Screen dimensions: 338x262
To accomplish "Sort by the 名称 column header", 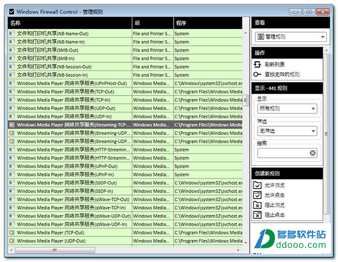I will 70,23.
